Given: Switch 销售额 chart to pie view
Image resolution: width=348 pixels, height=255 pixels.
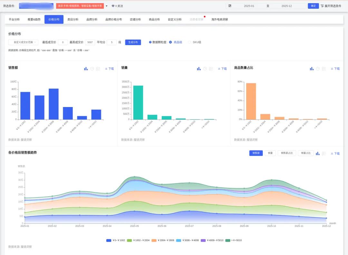Looking at the screenshot, I should [x=92, y=69].
